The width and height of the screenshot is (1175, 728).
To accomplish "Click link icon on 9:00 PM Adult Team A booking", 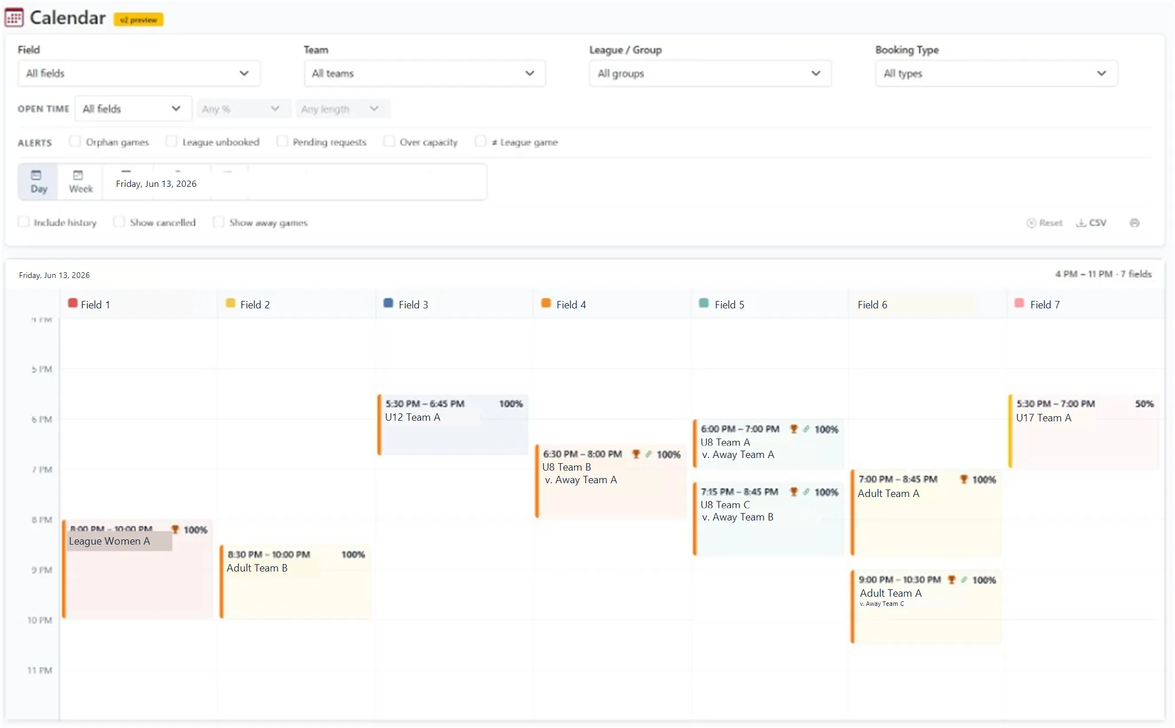I will click(964, 580).
